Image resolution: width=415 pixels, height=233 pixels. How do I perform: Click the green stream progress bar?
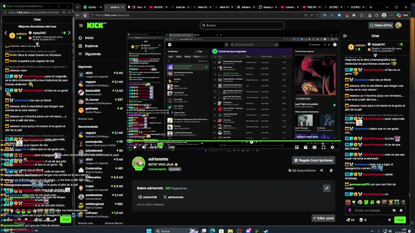pyautogui.click(x=233, y=141)
